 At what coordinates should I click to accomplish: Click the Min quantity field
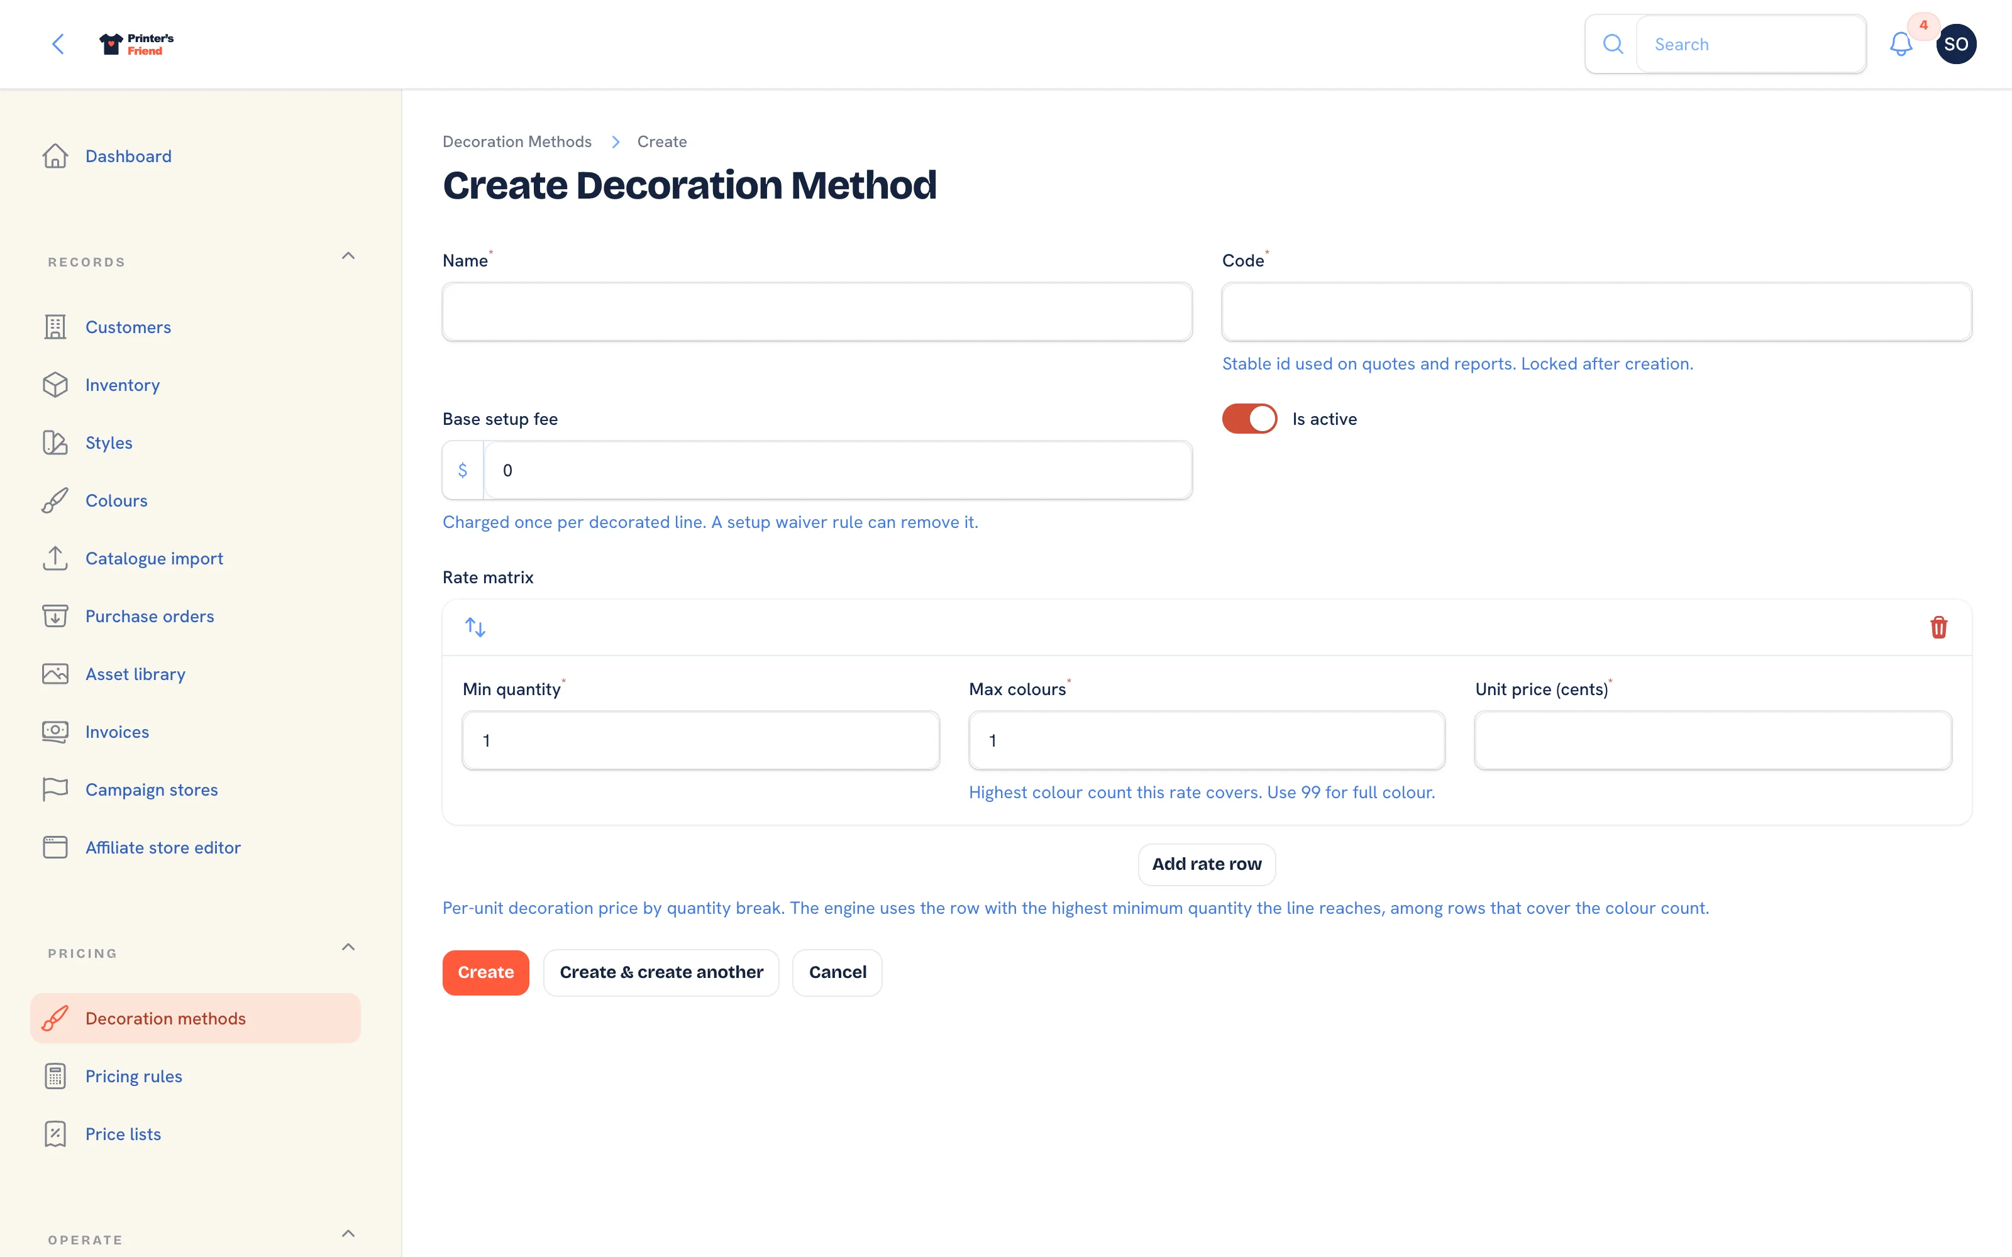tap(701, 741)
